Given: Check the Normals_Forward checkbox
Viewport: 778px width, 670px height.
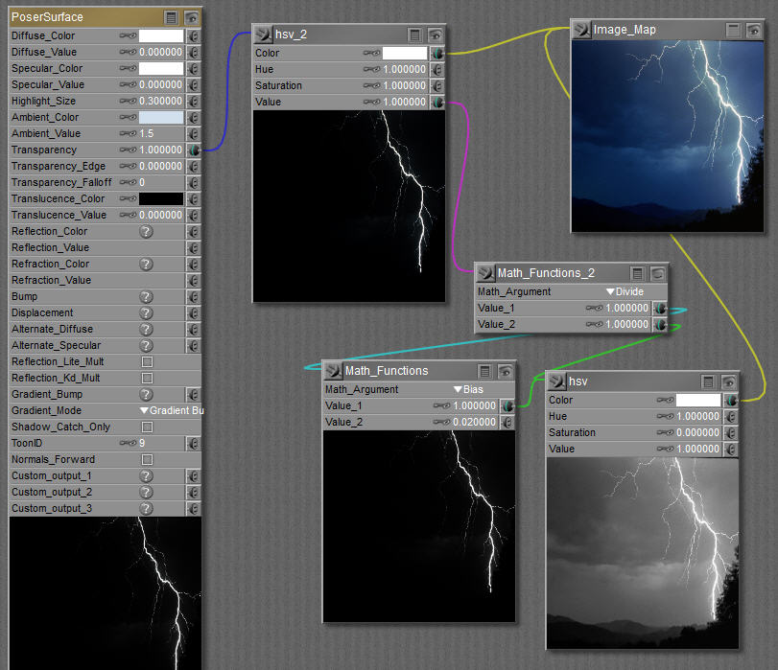Looking at the screenshot, I should (147, 460).
